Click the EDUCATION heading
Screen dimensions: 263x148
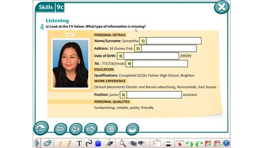104,69
